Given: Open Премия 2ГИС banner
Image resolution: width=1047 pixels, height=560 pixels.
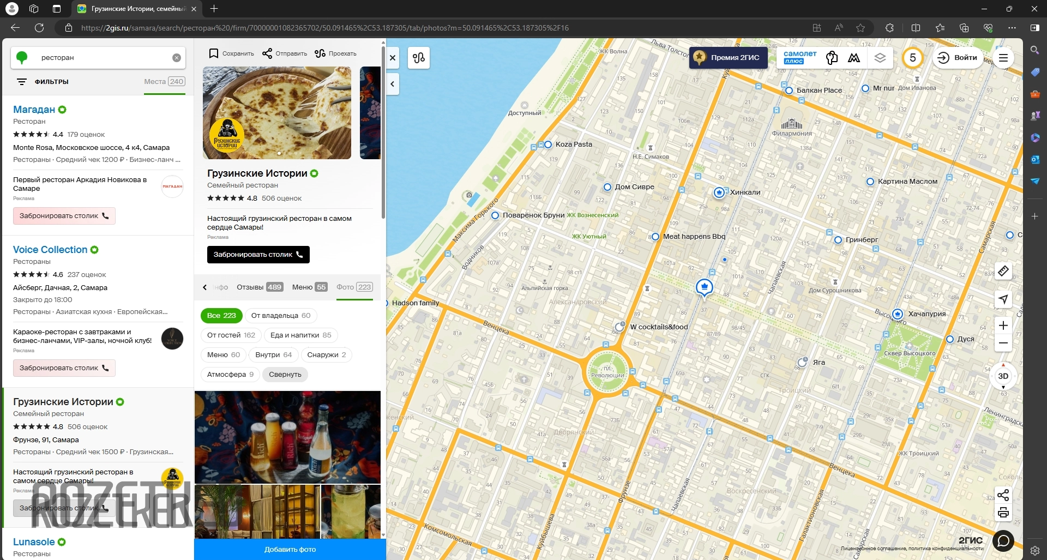Looking at the screenshot, I should [x=729, y=58].
